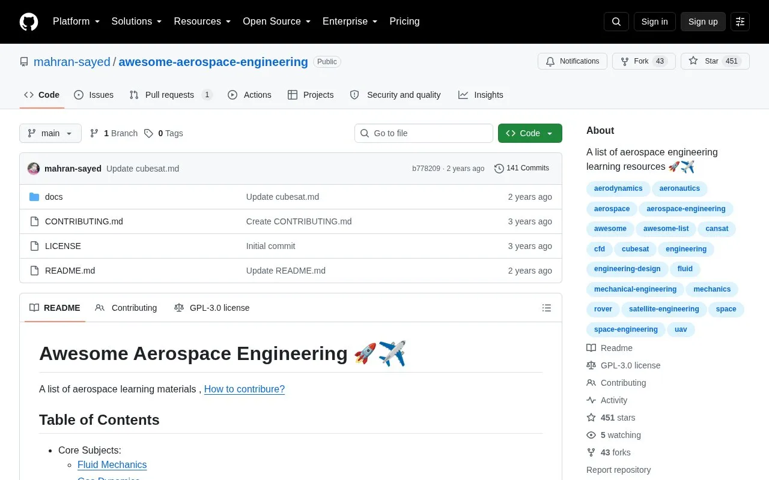Click the Notifications bell button
The image size is (769, 480).
[573, 61]
